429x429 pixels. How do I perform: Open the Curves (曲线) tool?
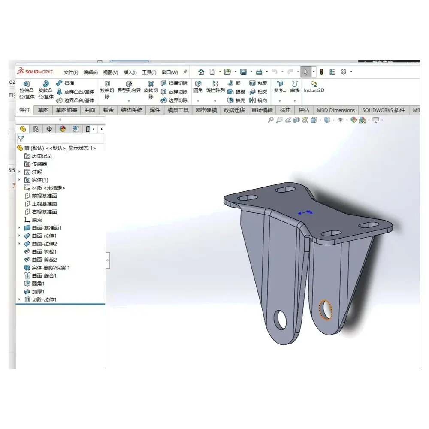295,87
